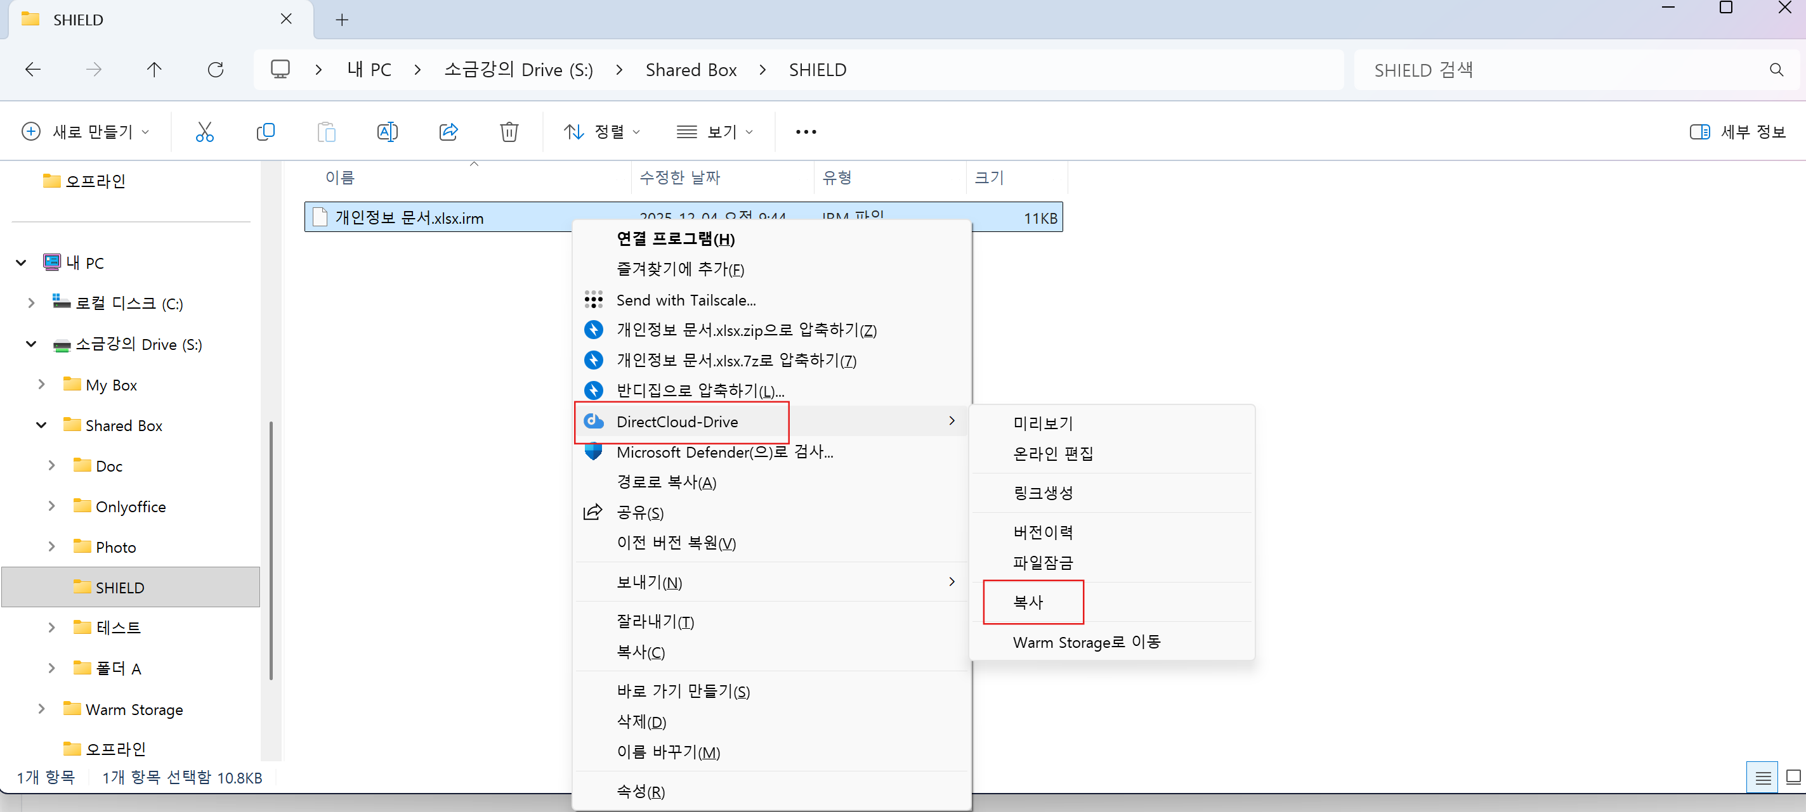This screenshot has height=812, width=1806.
Task: Click the Copy icon in toolbar
Action: 265,132
